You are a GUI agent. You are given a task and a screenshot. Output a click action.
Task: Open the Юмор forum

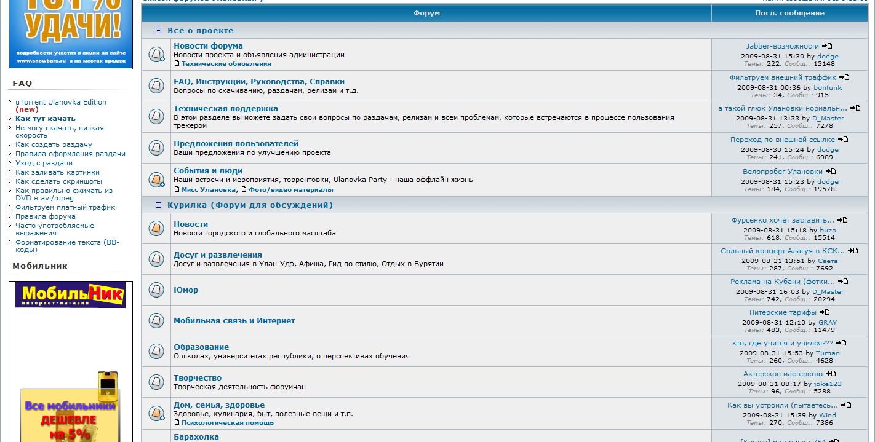pyautogui.click(x=186, y=290)
